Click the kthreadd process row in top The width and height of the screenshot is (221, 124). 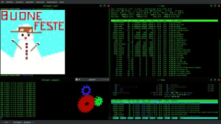[x=164, y=58]
